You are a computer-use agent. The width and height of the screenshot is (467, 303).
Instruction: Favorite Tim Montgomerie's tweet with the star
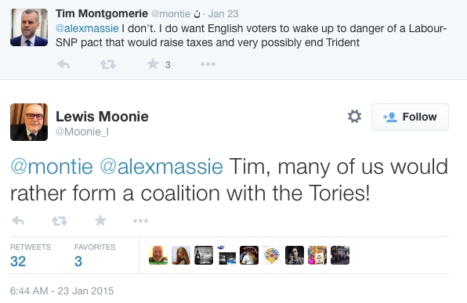pos(153,63)
